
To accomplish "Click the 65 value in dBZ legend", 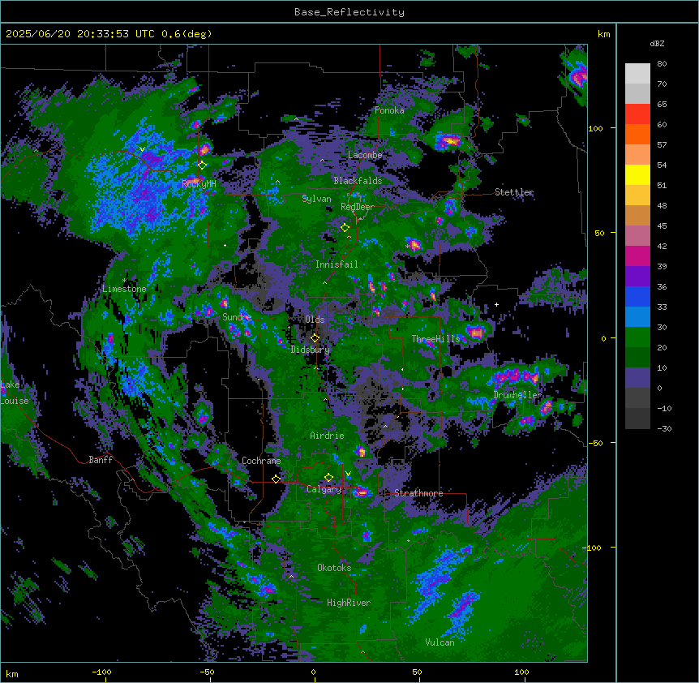I will pyautogui.click(x=662, y=105).
